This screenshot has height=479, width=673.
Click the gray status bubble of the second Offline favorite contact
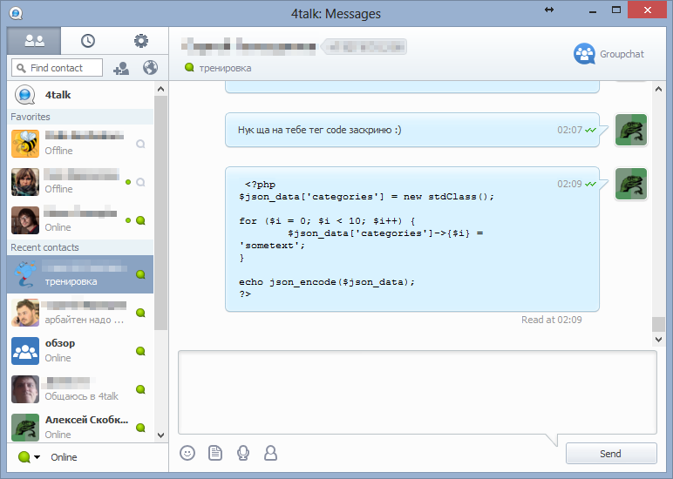pos(140,182)
